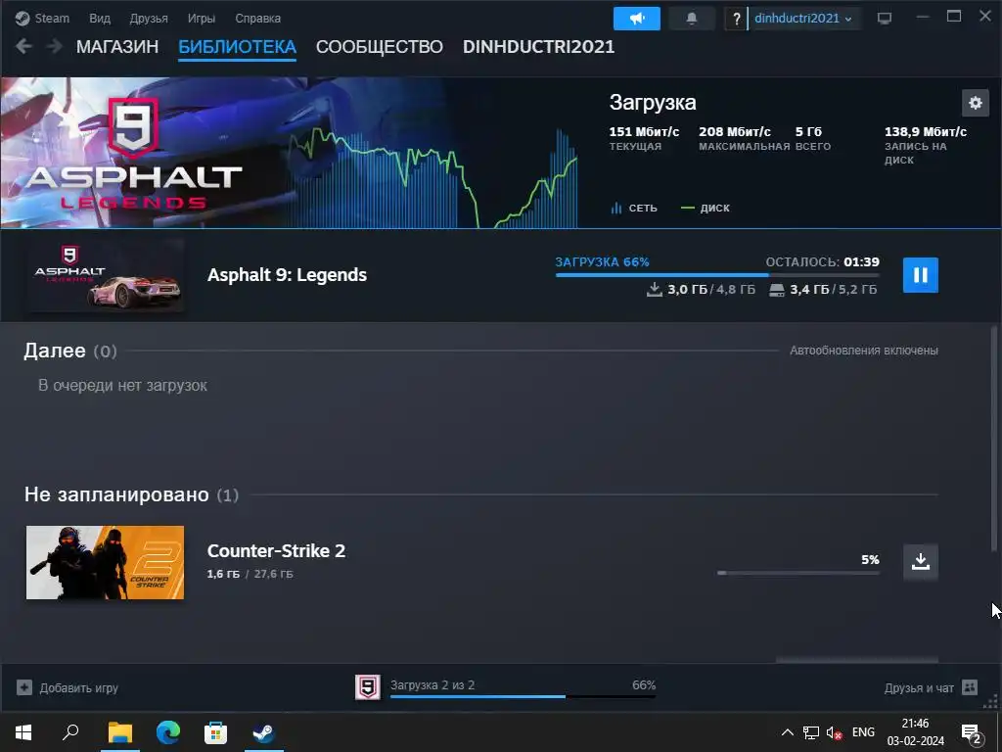This screenshot has width=1002, height=752.
Task: Click the 151 Мбит/с current speed
Action: tap(644, 132)
